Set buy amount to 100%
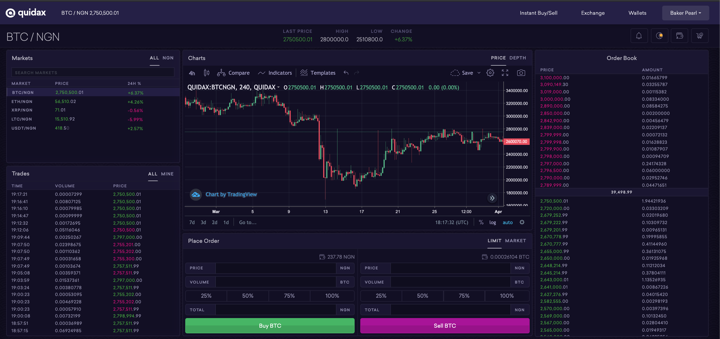The width and height of the screenshot is (720, 339). [332, 296]
